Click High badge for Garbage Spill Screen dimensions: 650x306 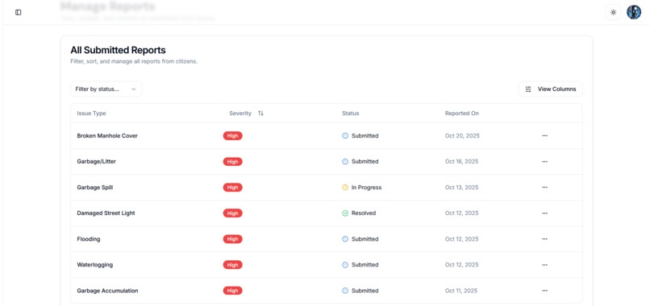pos(232,188)
